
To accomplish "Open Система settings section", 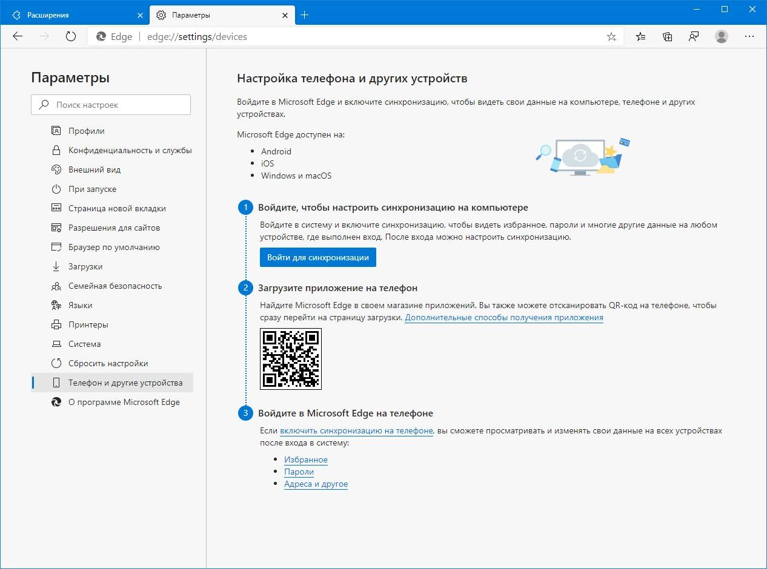I will pos(85,344).
